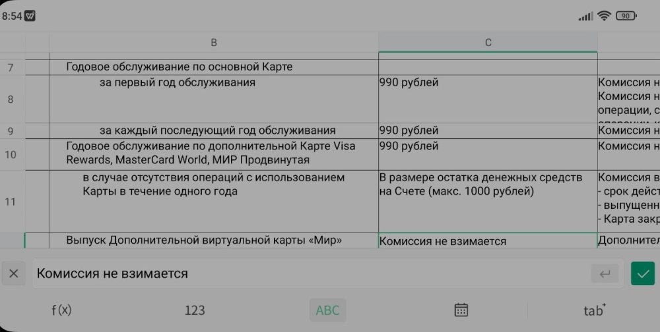Viewport: 660px width, 332px height.
Task: Tap the battery indicator in status bar
Action: pos(626,16)
